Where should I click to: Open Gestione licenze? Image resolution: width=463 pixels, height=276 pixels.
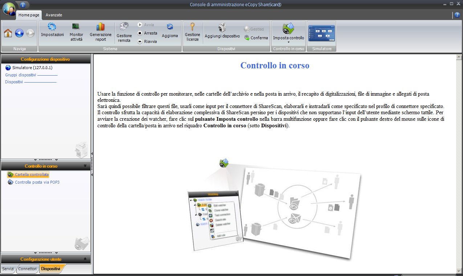click(192, 32)
